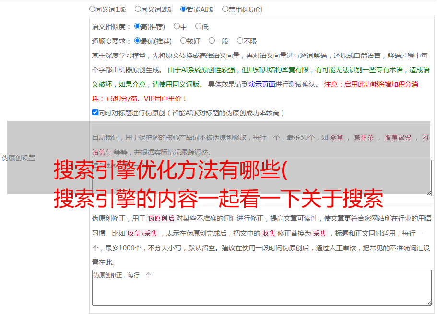Screen dimensions: 437x315
Task: Choose the 智能AI版 radio option
Action: (183, 9)
